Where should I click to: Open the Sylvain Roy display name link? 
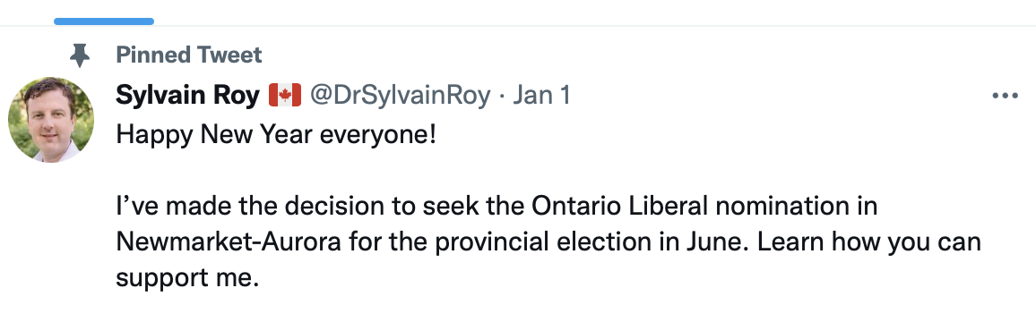(187, 96)
